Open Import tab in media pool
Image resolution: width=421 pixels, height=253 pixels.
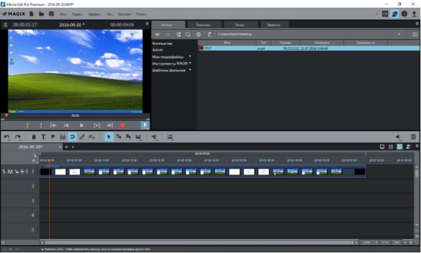(x=167, y=25)
